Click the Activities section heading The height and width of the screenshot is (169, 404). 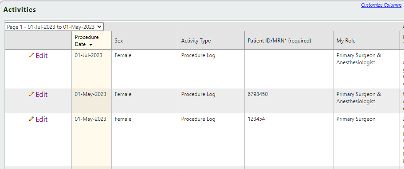[20, 10]
